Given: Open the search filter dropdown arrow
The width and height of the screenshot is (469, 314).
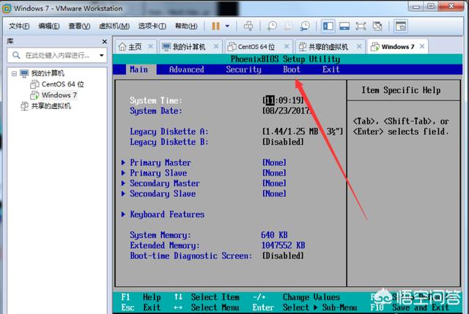Looking at the screenshot, I should tap(102, 56).
